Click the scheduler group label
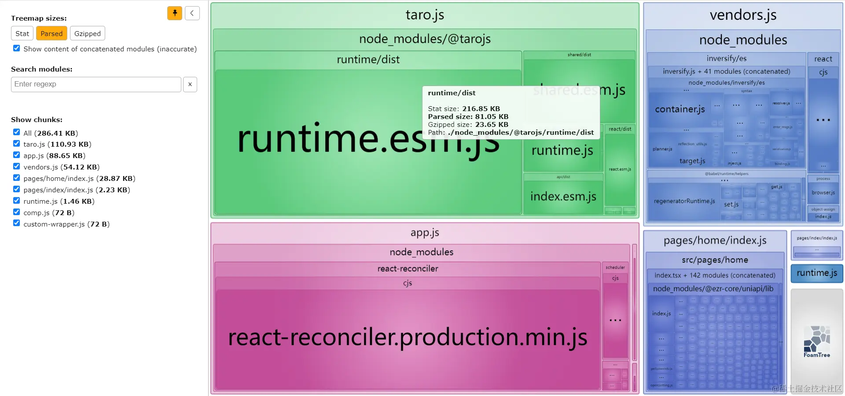845x396 pixels. pyautogui.click(x=615, y=267)
